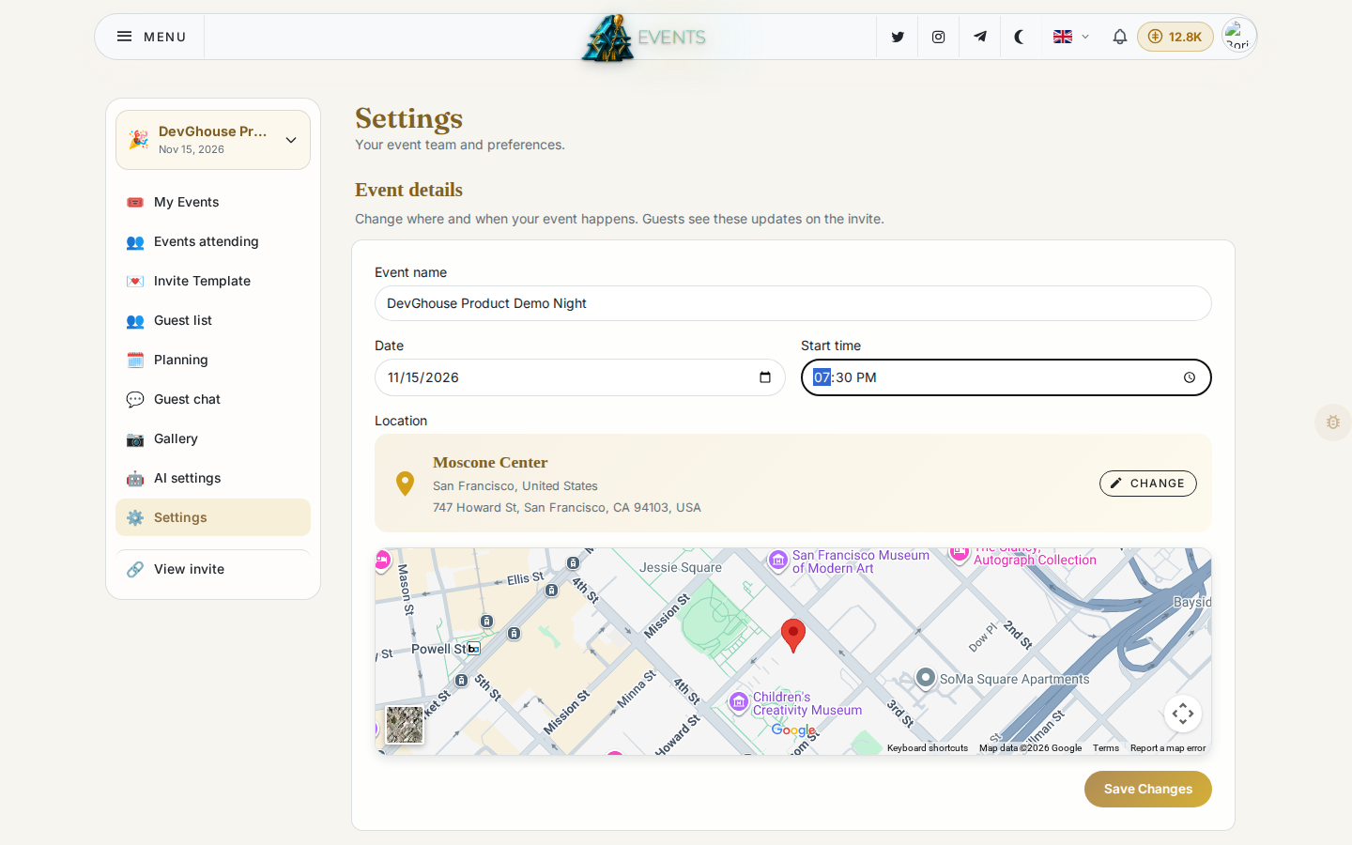Screen dimensions: 1352x845
Task: Click the Google logo on map
Action: click(x=793, y=730)
